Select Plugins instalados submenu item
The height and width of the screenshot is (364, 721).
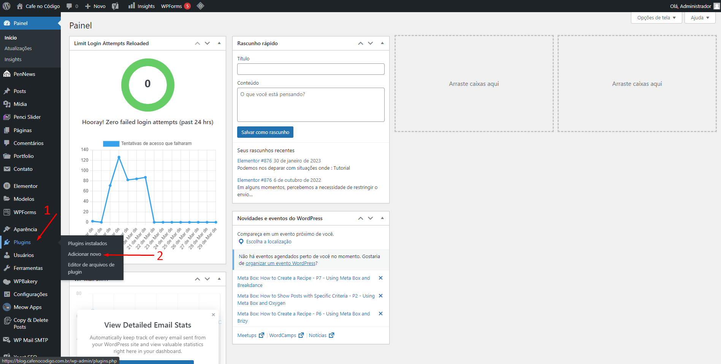tap(87, 243)
